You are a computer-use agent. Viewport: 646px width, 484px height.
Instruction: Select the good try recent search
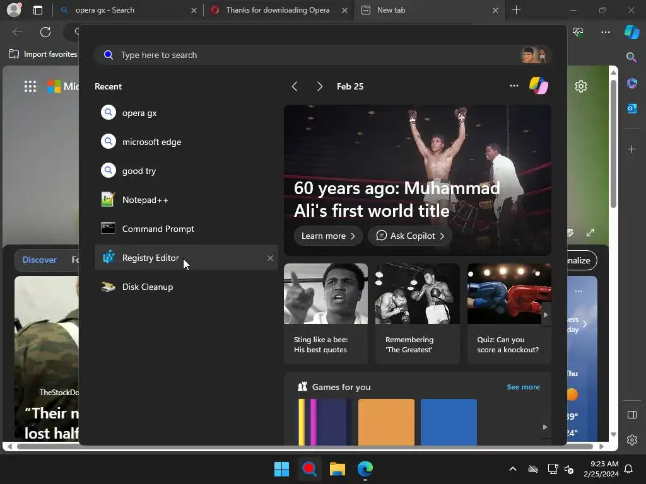[x=186, y=171]
